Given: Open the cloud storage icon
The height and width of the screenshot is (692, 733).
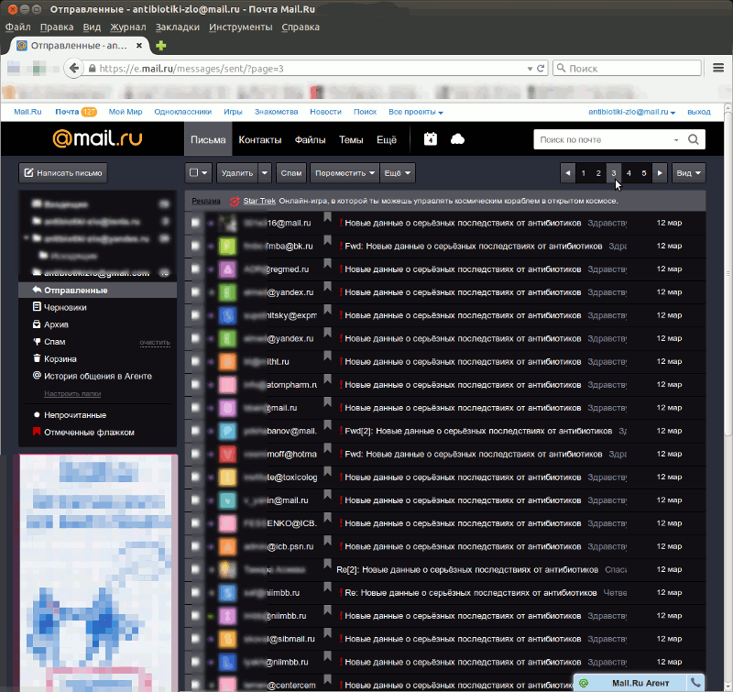Looking at the screenshot, I should tap(457, 139).
